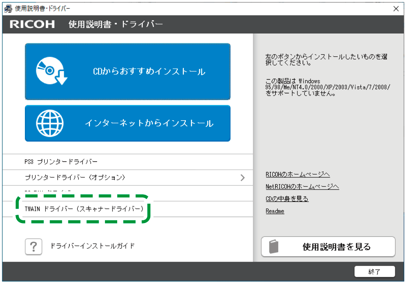Open CDの中身を見る link

(287, 199)
